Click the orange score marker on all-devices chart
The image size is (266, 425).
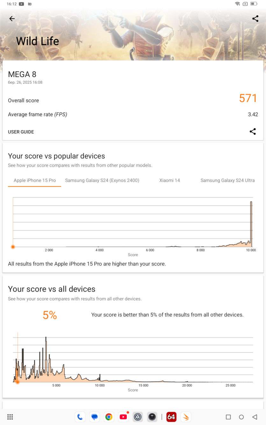pyautogui.click(x=18, y=382)
